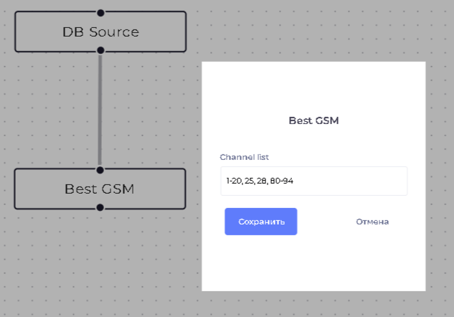The height and width of the screenshot is (317, 454).
Task: Click the bottom port of DB Source node
Action: tap(100, 50)
